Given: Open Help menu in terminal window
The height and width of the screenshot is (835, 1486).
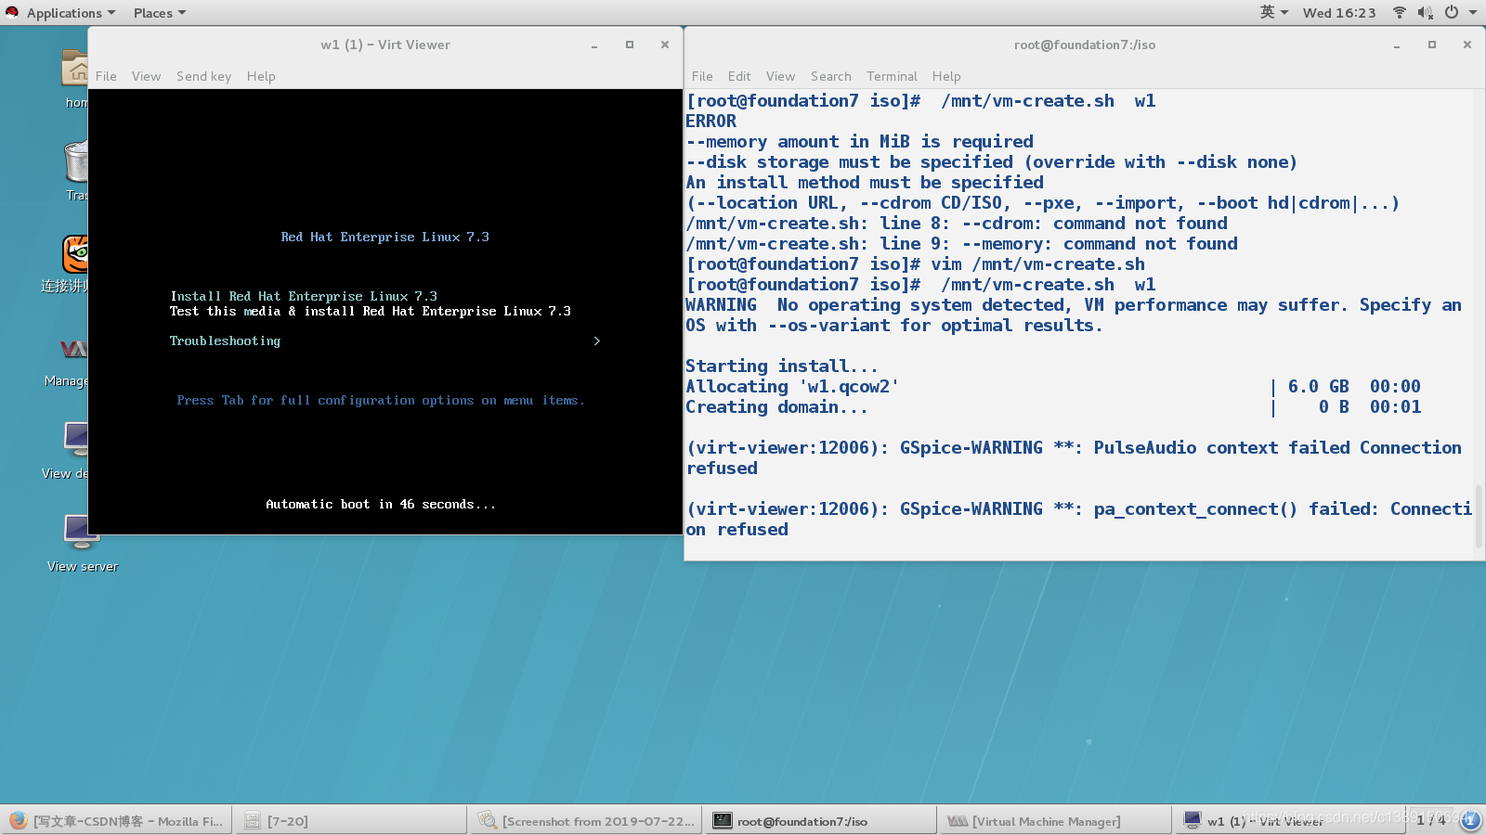Looking at the screenshot, I should click(946, 76).
